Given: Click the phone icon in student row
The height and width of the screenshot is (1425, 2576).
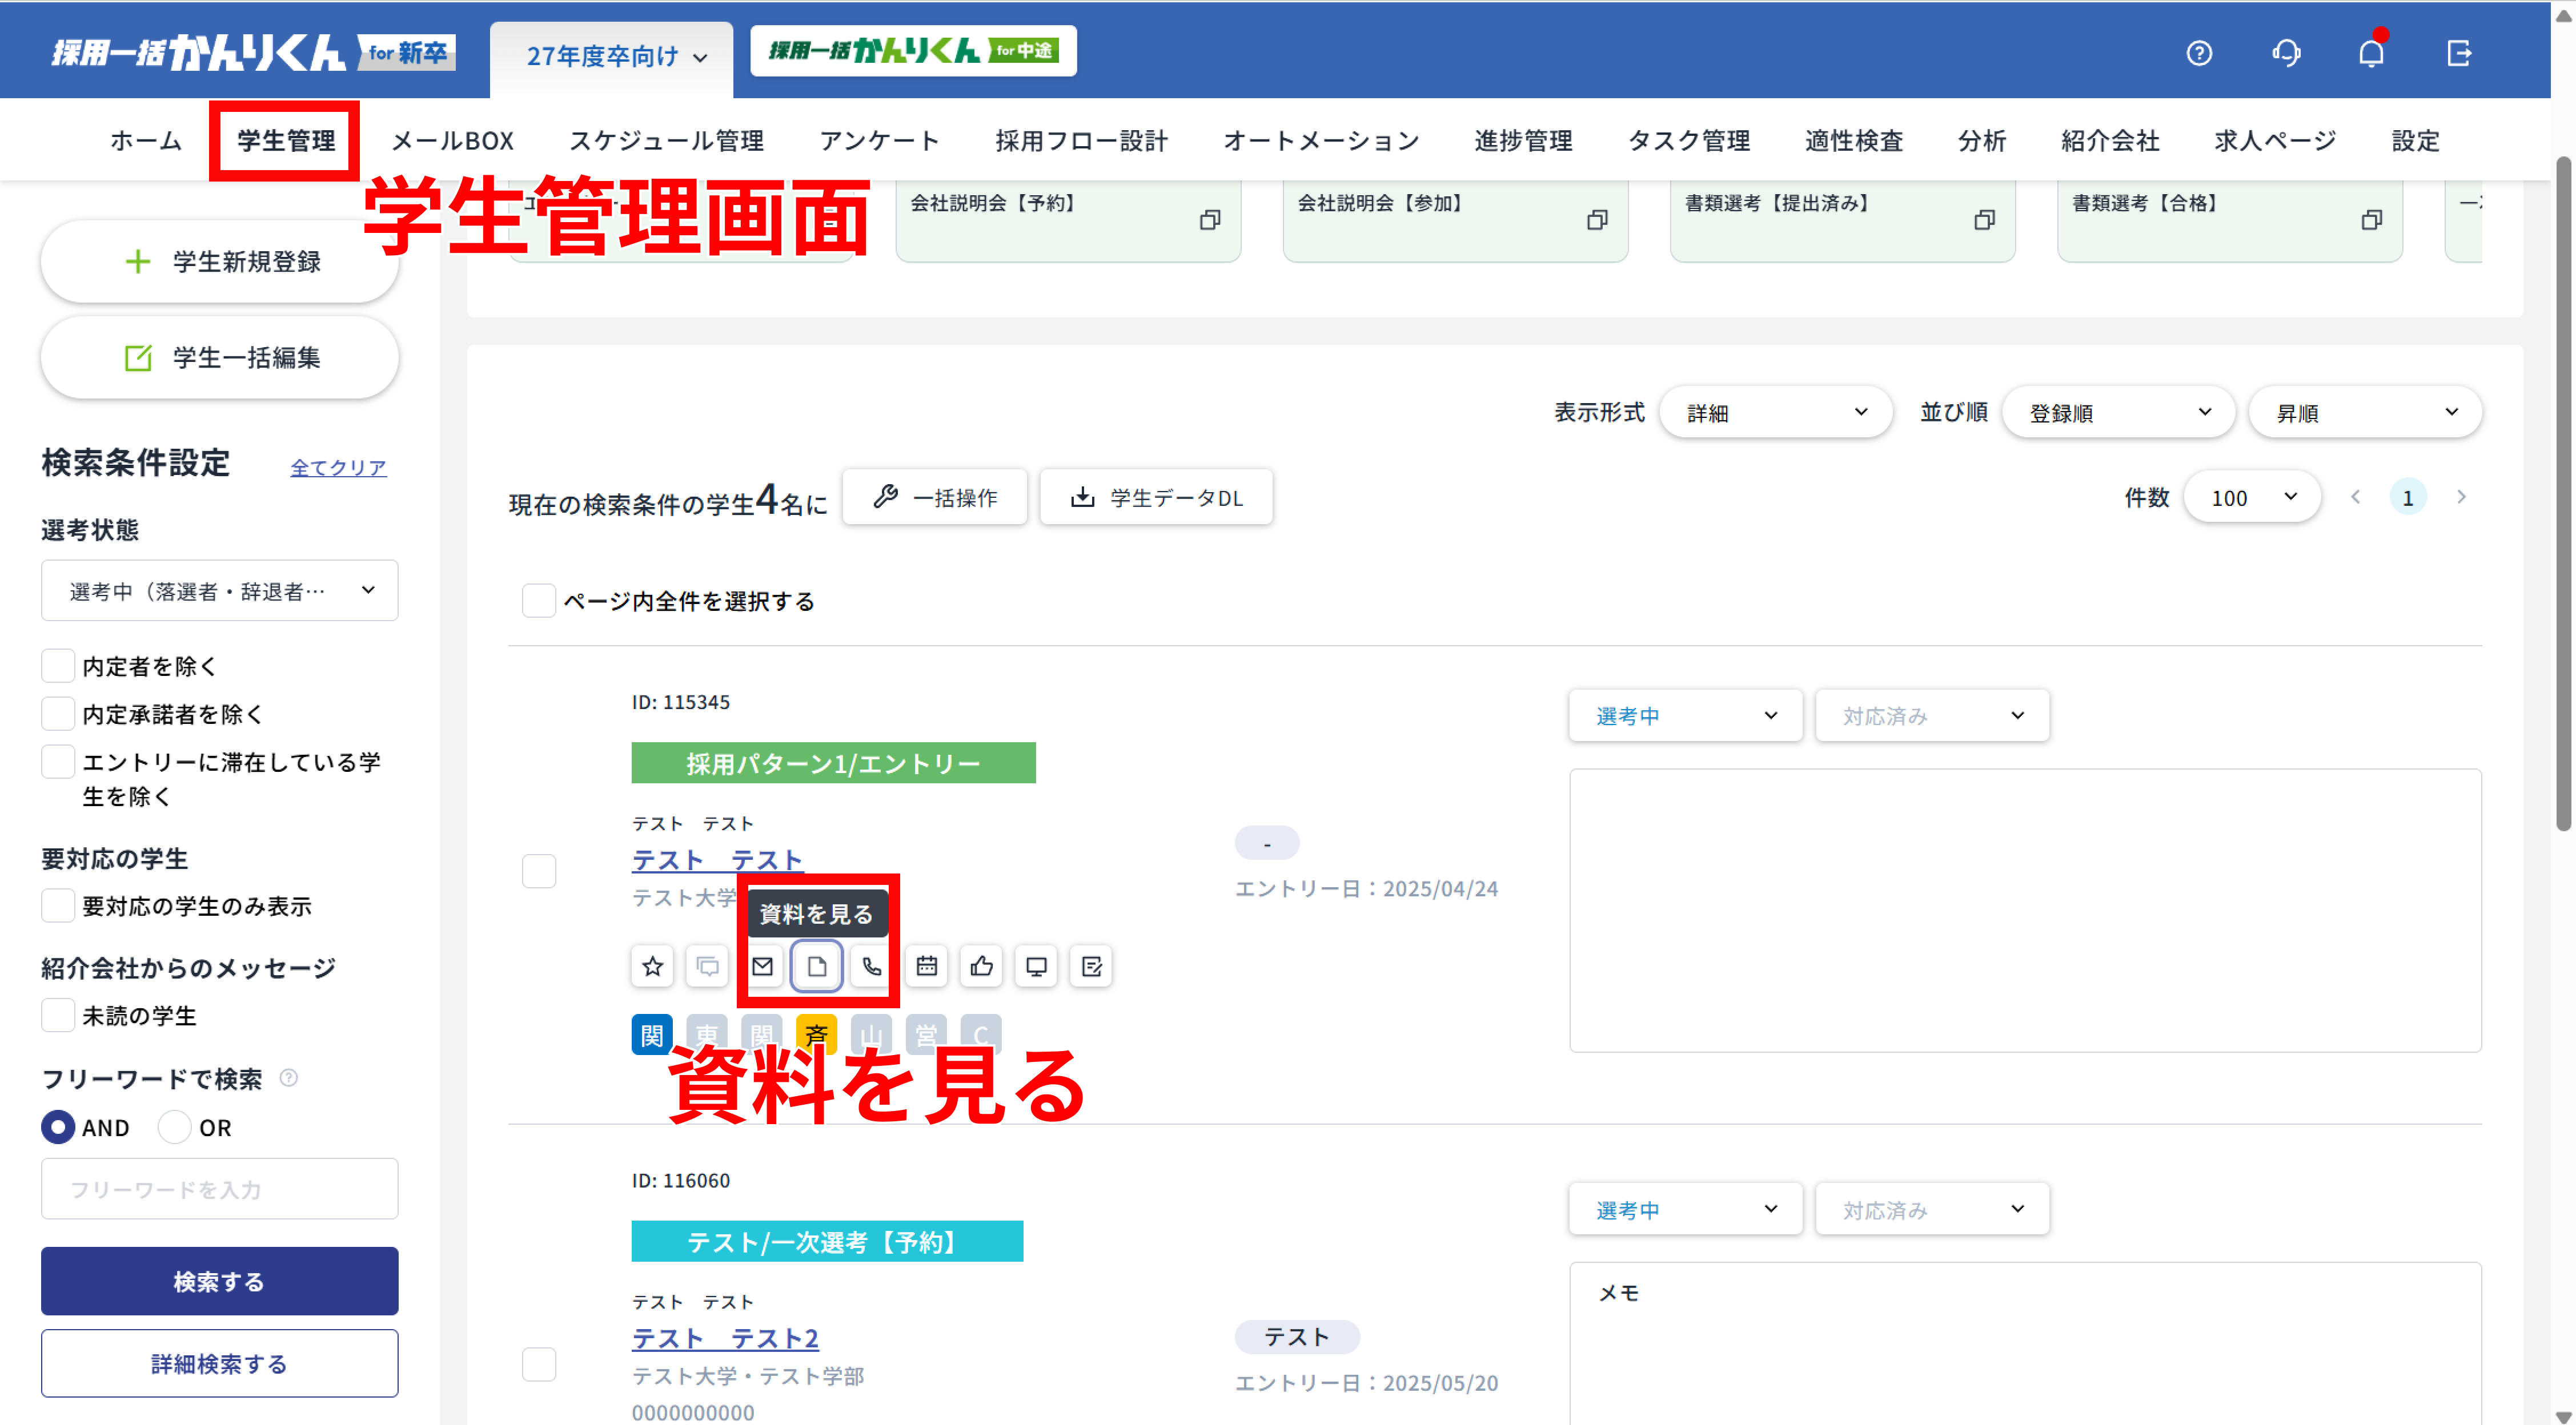Looking at the screenshot, I should pos(871,965).
